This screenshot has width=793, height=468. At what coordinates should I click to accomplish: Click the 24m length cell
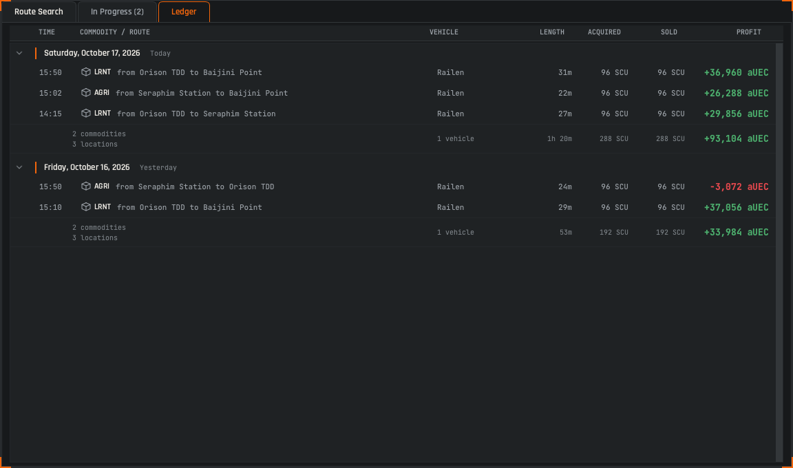[x=565, y=187]
